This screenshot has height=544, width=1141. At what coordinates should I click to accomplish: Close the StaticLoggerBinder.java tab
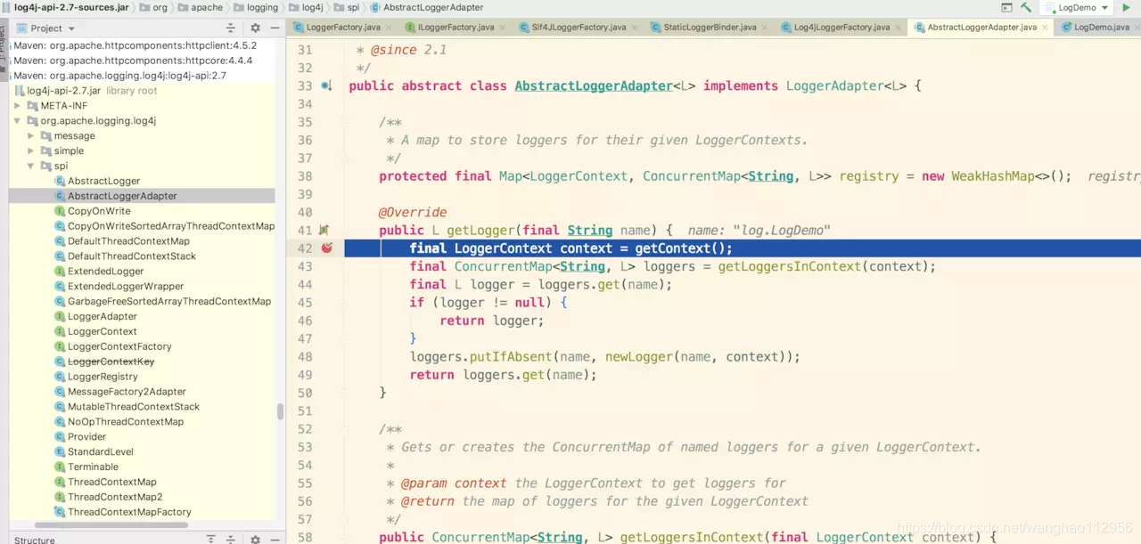[x=765, y=28]
